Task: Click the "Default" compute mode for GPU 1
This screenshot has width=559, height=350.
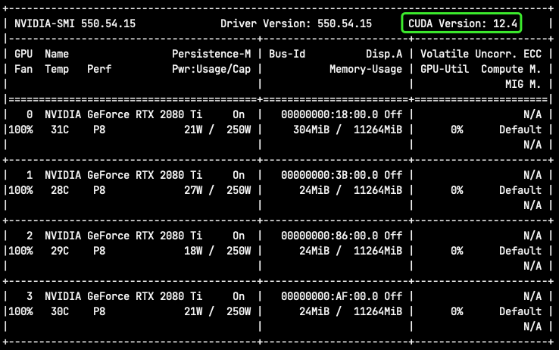Action: point(520,190)
